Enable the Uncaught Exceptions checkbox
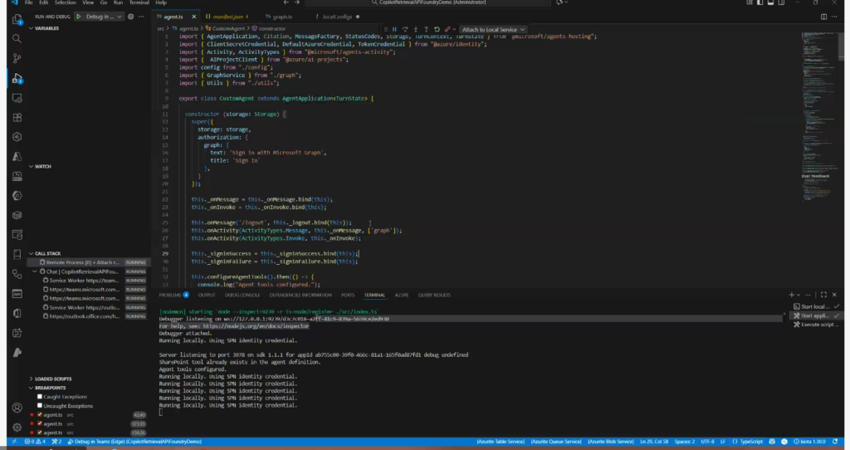This screenshot has height=450, width=850. [x=39, y=405]
